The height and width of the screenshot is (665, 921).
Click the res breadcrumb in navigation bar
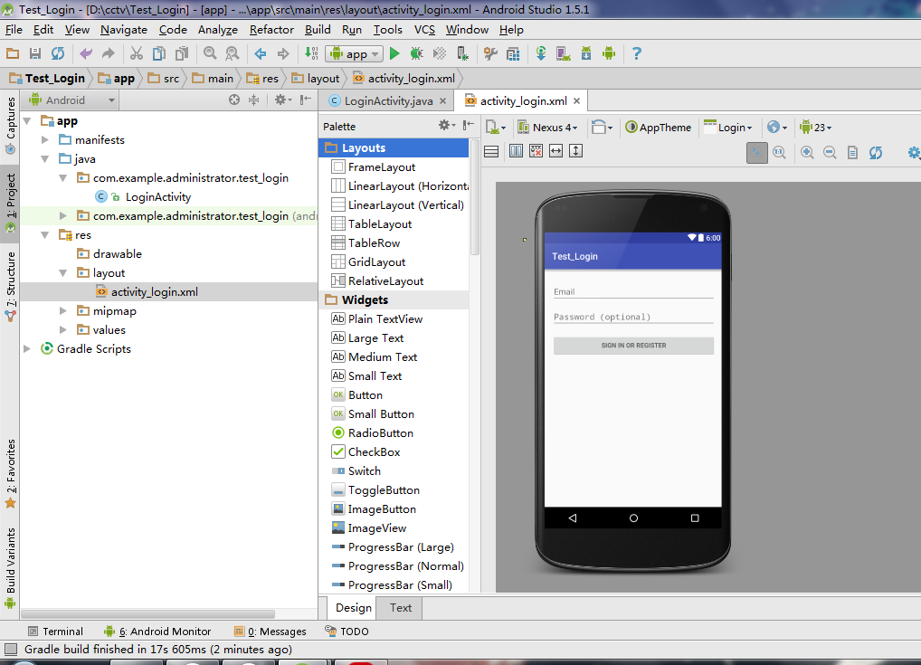click(262, 78)
